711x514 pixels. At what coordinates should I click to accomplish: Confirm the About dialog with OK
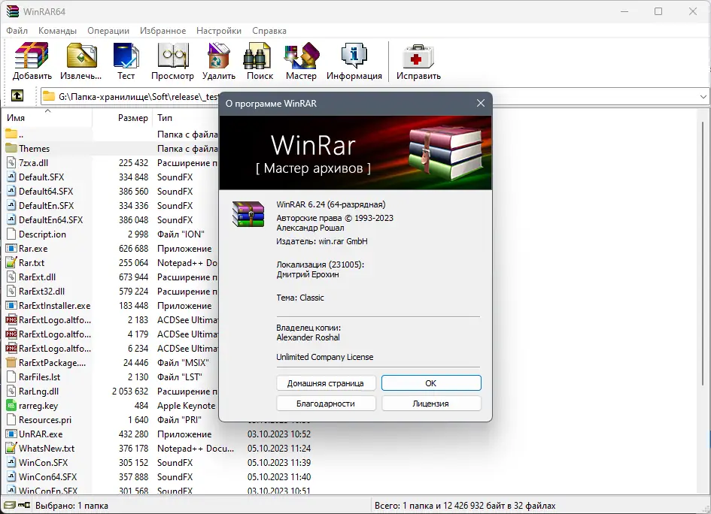[431, 383]
